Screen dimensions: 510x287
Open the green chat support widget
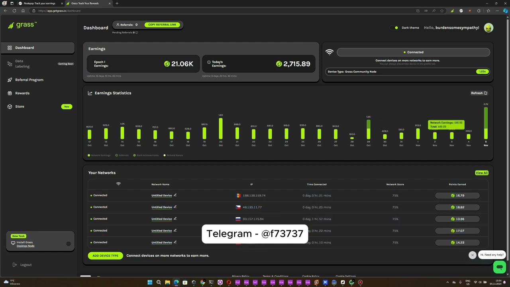pos(499,267)
